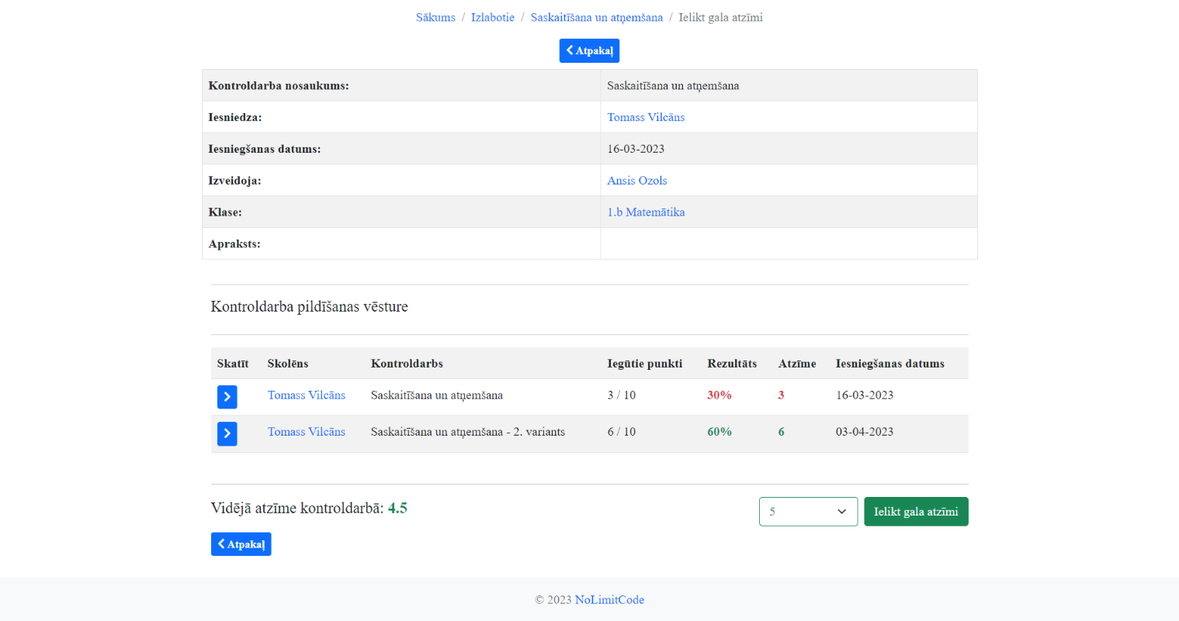The image size is (1179, 621).
Task: Open the Izlabotie breadcrumb item
Action: (492, 18)
